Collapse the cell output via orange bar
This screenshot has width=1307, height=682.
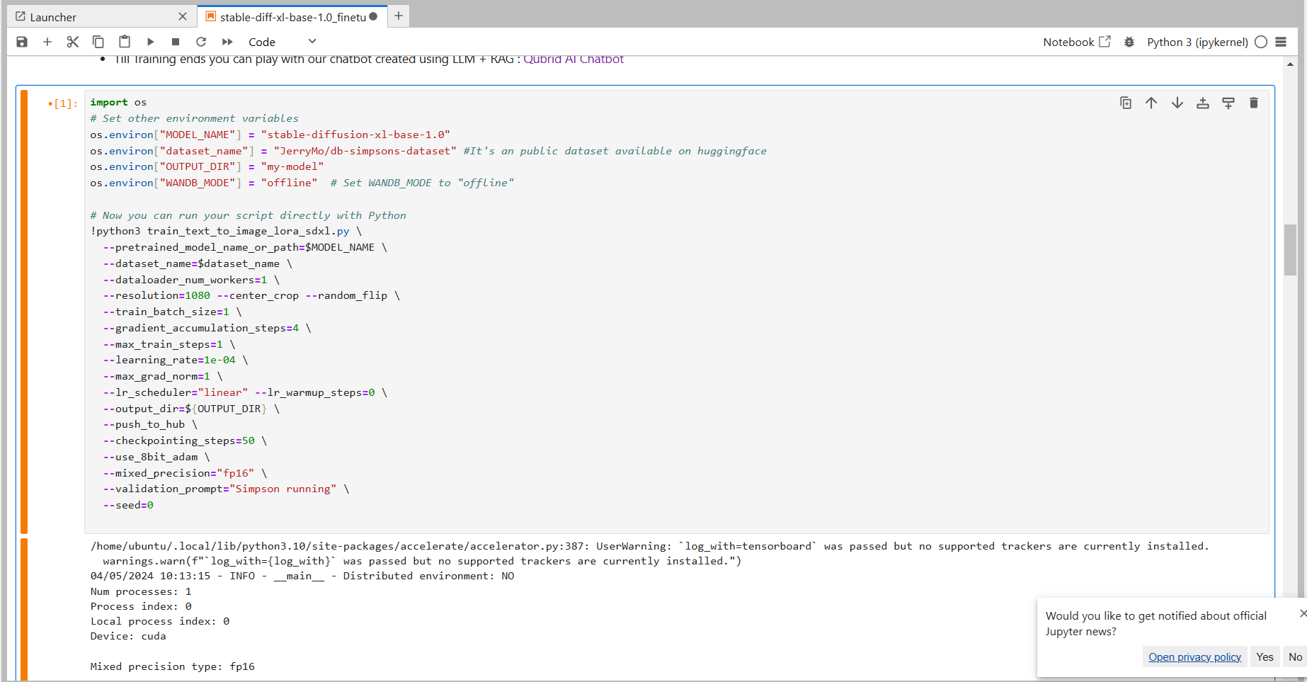coord(24,609)
